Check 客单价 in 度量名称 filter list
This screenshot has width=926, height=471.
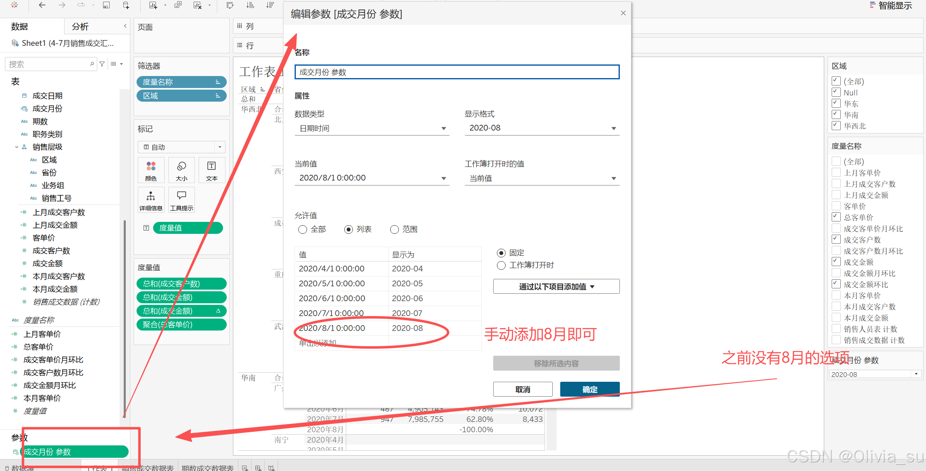836,206
